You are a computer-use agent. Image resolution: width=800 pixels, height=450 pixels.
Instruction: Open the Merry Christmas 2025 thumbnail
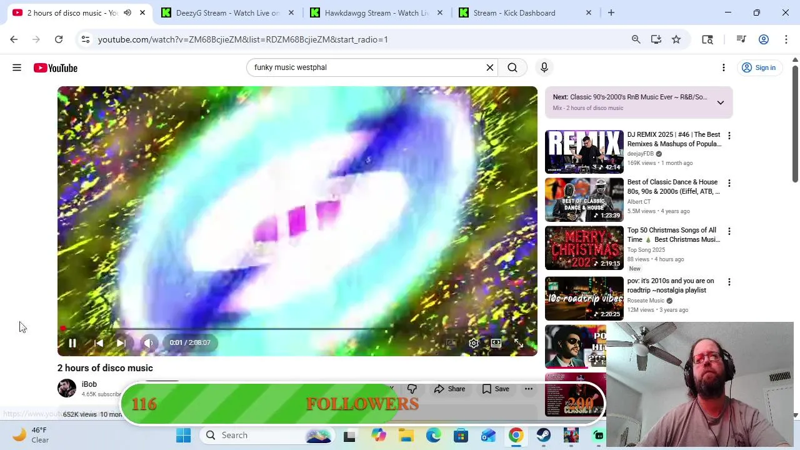click(584, 247)
